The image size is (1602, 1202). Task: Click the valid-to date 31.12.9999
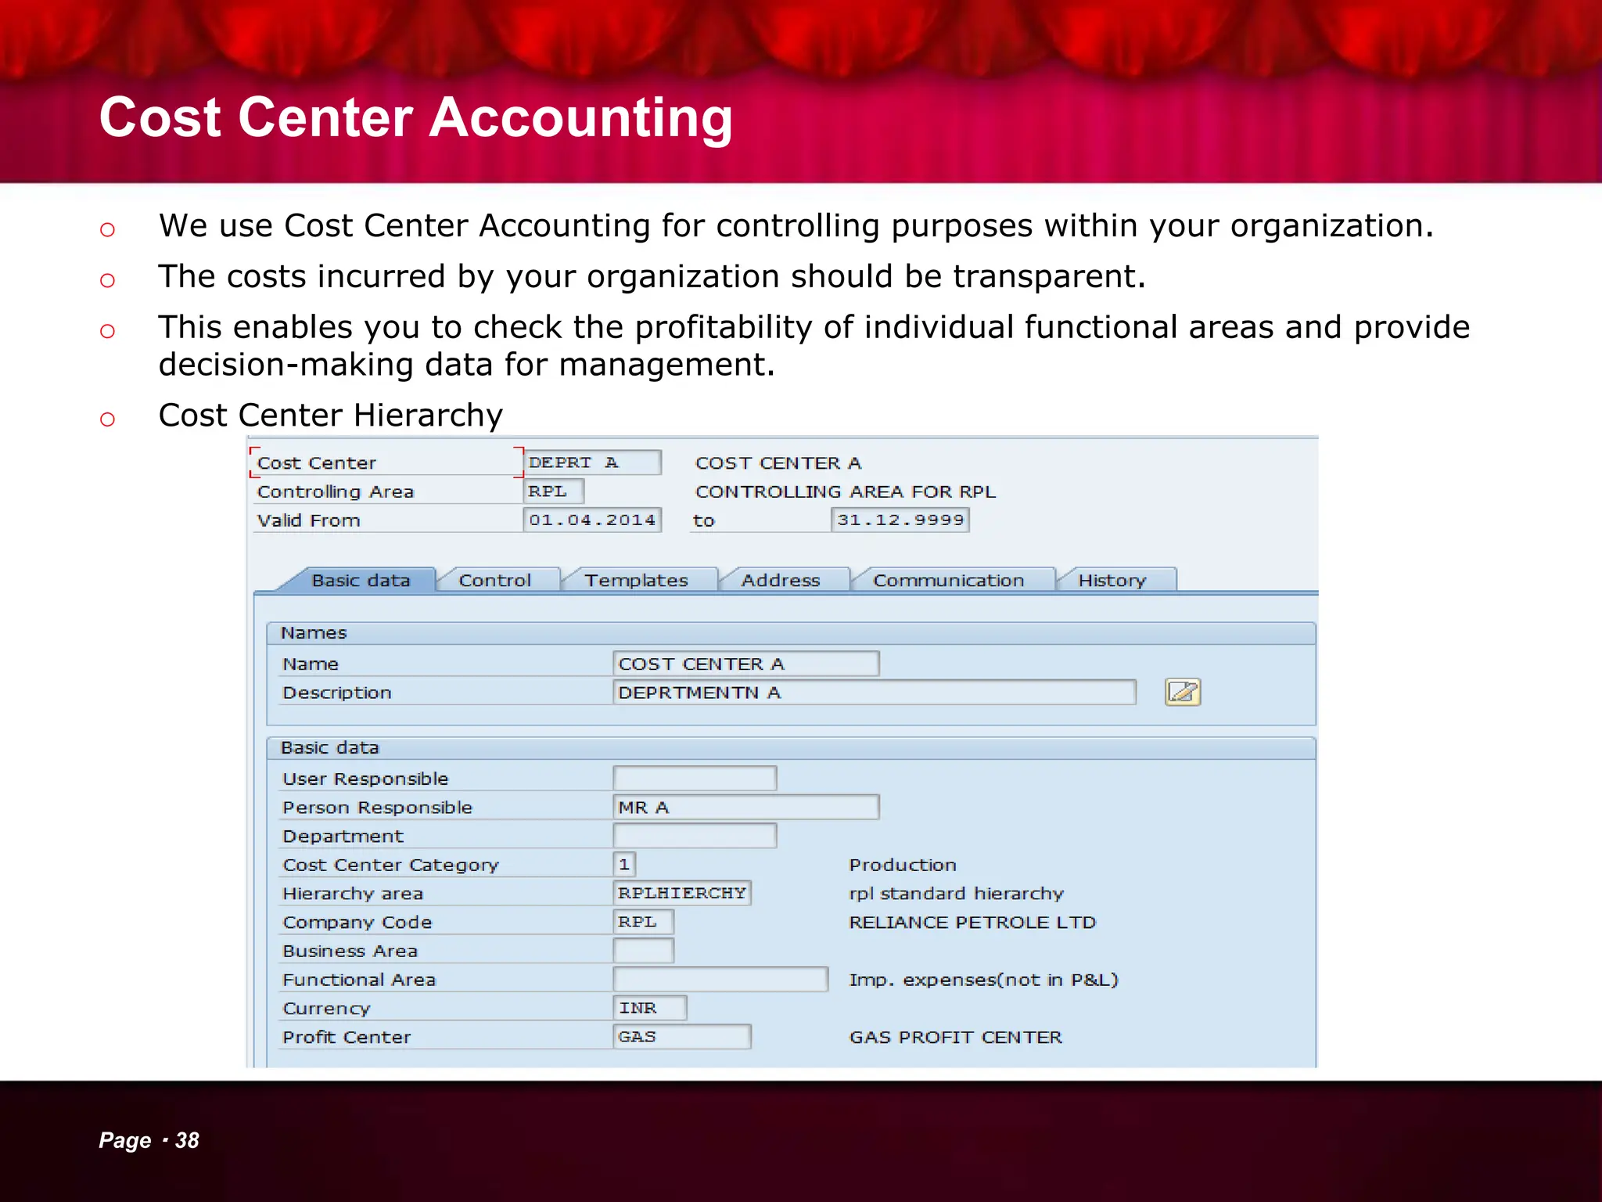point(900,520)
